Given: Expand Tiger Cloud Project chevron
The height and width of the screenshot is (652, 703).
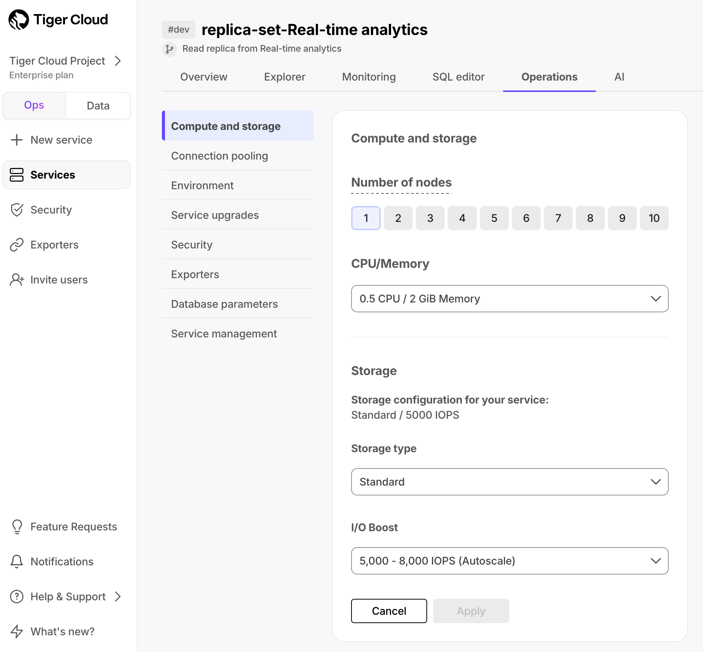Looking at the screenshot, I should pyautogui.click(x=118, y=61).
